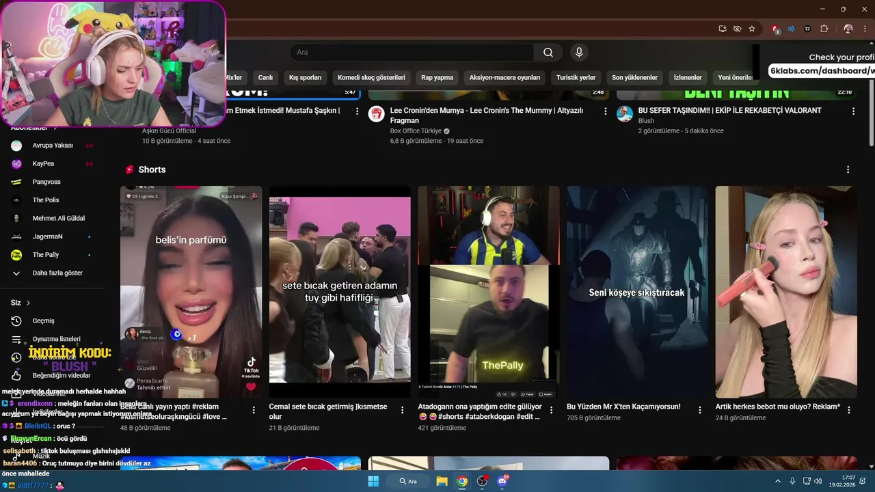
Task: Open the Shorts shelf options menu
Action: [x=848, y=169]
